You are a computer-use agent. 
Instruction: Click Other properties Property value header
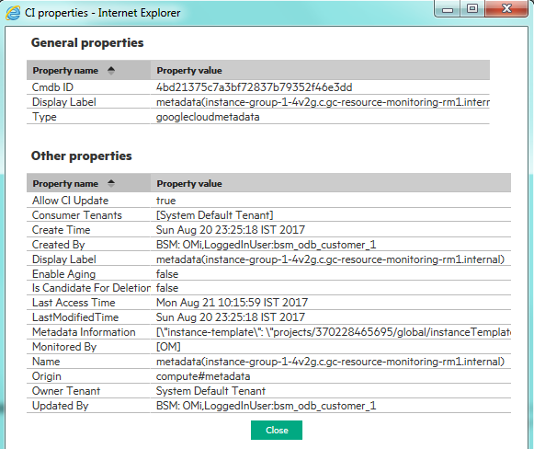(x=189, y=183)
